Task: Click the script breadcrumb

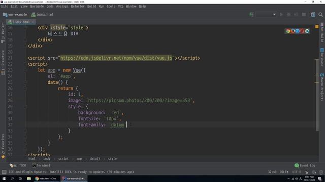Action: pos(63,159)
